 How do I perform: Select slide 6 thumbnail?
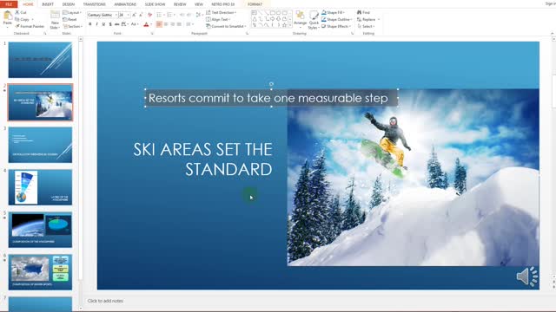coord(40,272)
